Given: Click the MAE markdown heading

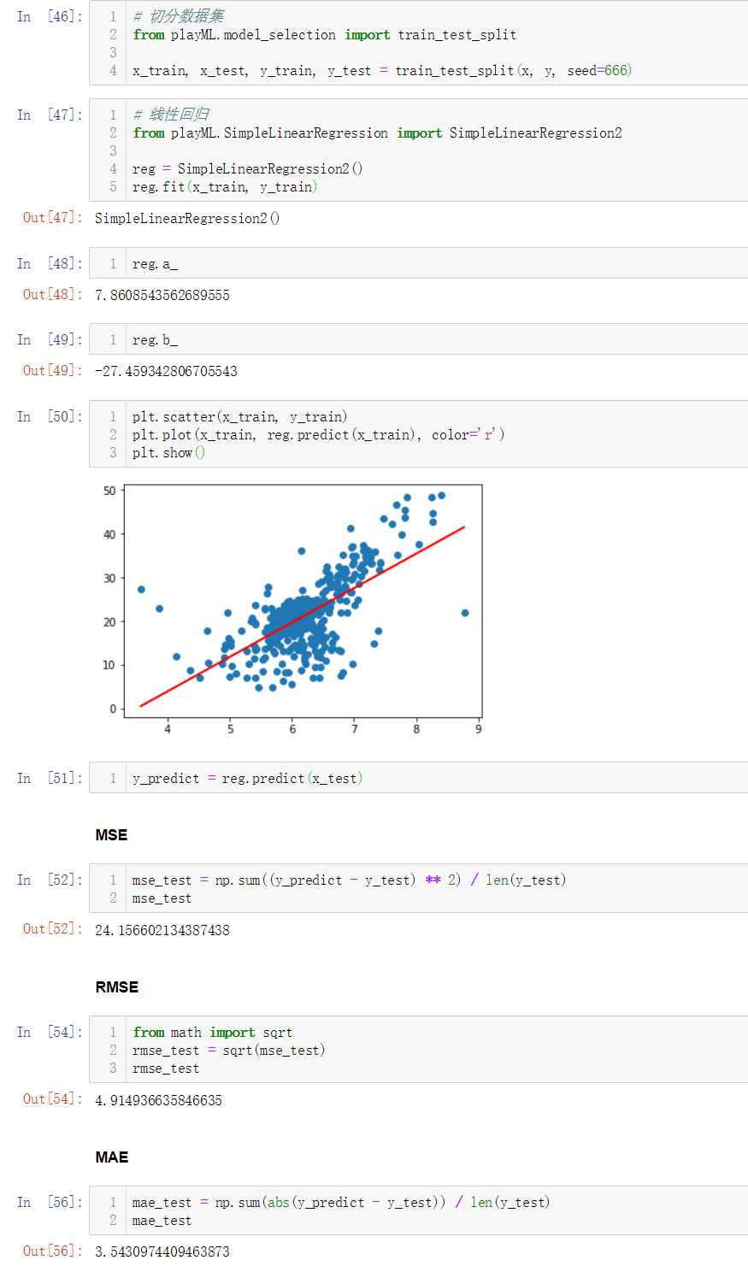Looking at the screenshot, I should point(112,1157).
